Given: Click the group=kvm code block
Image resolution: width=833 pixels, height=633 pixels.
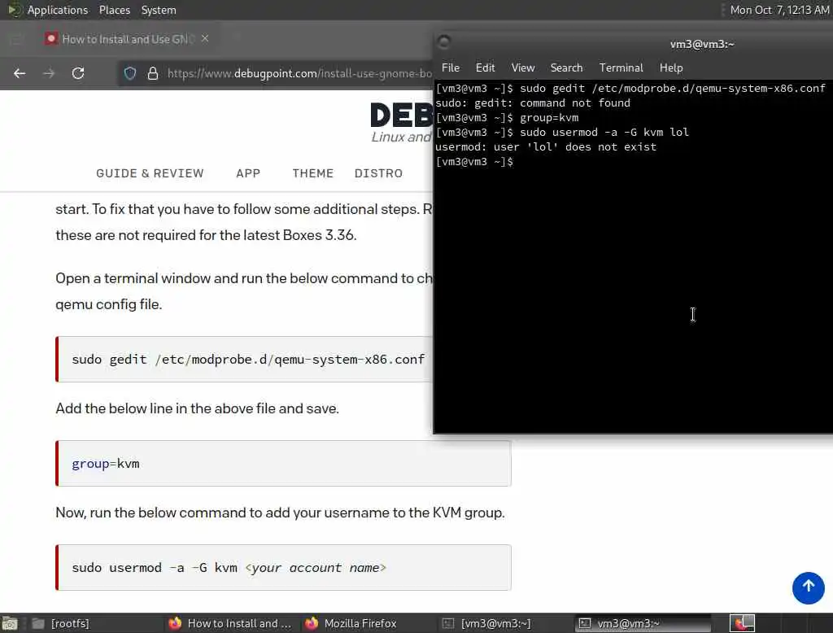Looking at the screenshot, I should (x=283, y=464).
